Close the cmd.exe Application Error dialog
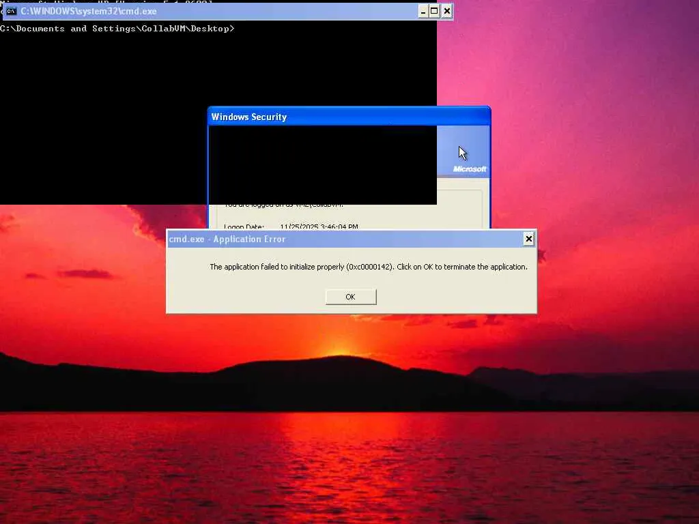 [529, 239]
